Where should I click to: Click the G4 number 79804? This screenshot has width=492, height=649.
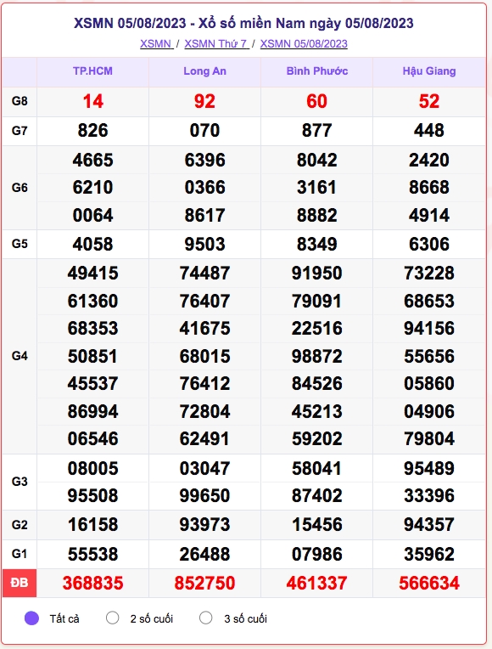[428, 438]
